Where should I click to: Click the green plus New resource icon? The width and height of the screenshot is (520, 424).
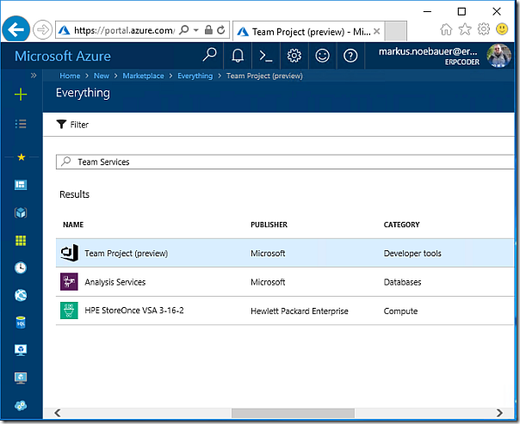(x=22, y=94)
